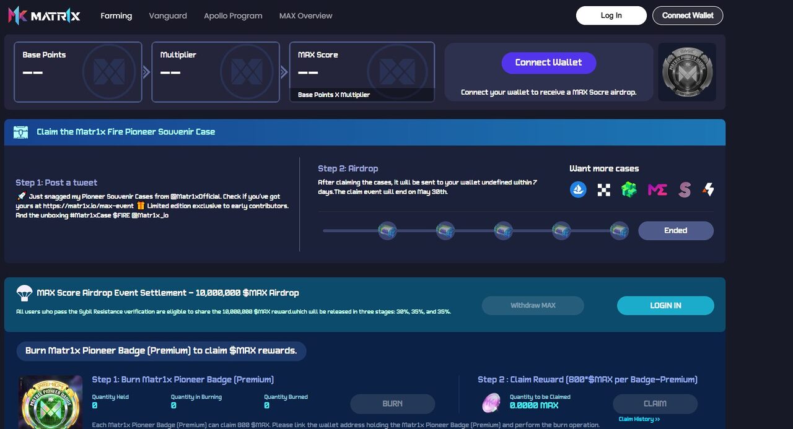This screenshot has width=793, height=429.
Task: Select the first souvenir case milestone icon
Action: 387,231
